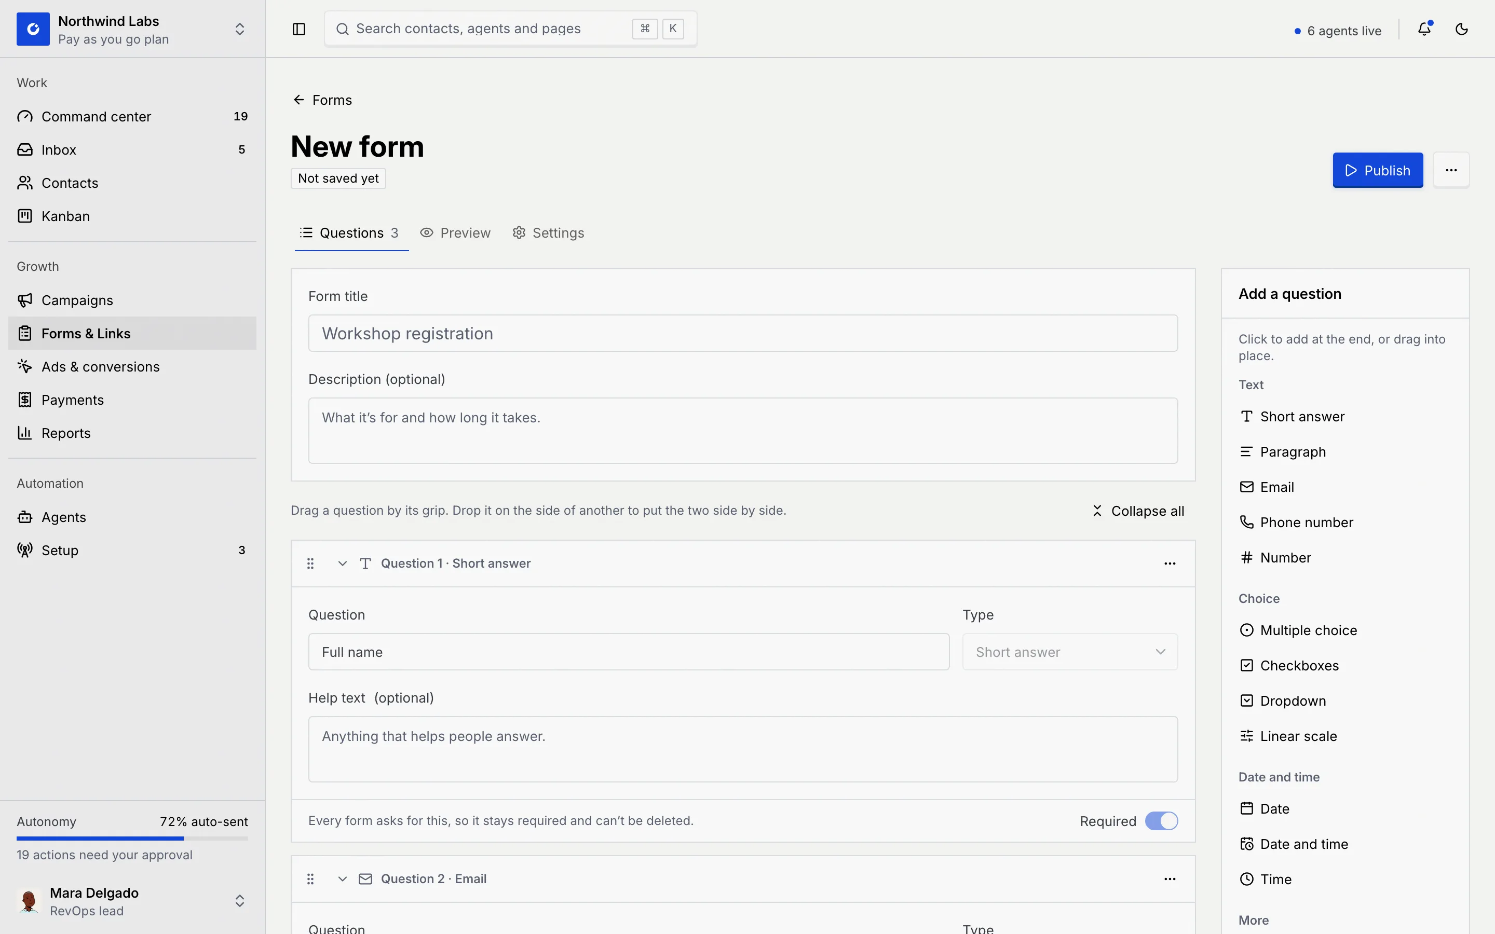Publish the new form
Screen dimensions: 1495x934
point(1378,170)
